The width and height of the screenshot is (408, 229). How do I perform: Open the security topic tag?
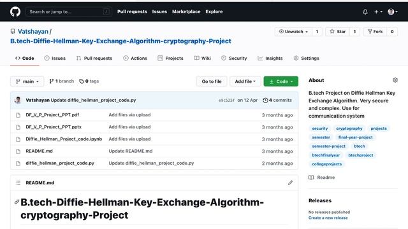[320, 128]
